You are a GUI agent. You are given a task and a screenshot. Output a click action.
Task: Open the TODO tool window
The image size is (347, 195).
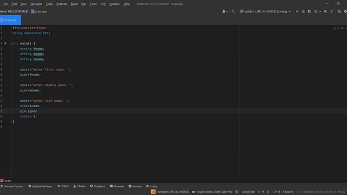pos(63,186)
